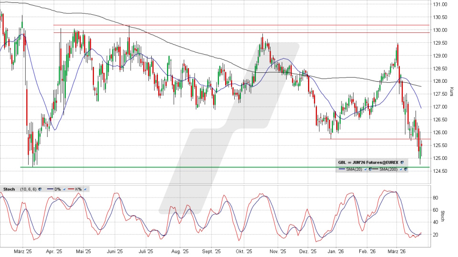Toggle the SMA(20) visibility checkmark
The width and height of the screenshot is (458, 257).
(x=365, y=169)
